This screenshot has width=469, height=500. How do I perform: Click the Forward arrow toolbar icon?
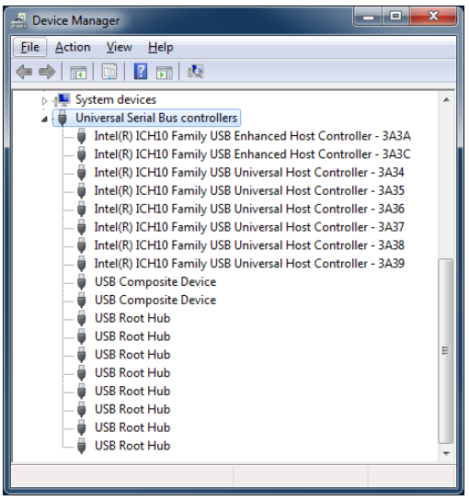click(47, 72)
